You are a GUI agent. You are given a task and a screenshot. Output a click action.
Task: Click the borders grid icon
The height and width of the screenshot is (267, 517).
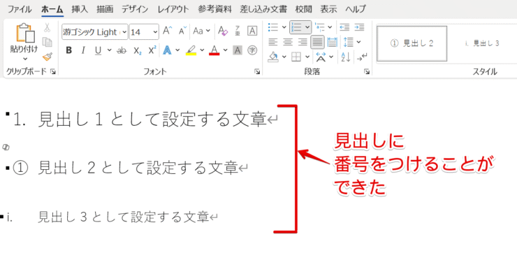point(296,57)
